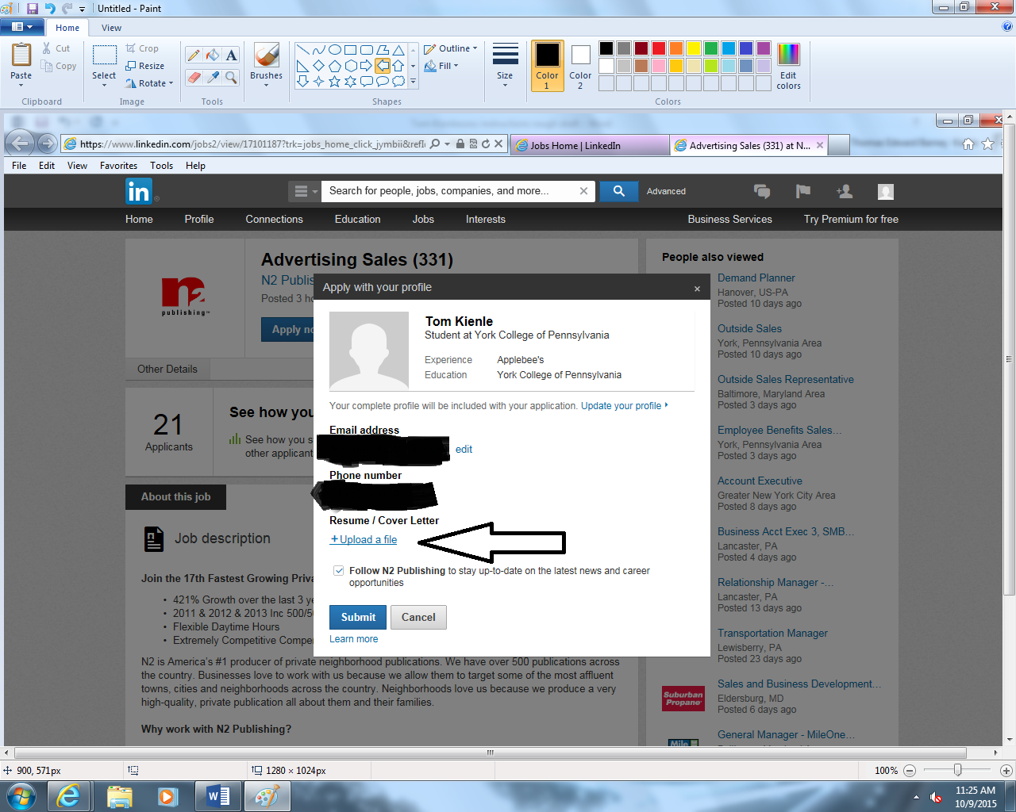
Task: Click the LinkedIn logo icon
Action: (138, 191)
